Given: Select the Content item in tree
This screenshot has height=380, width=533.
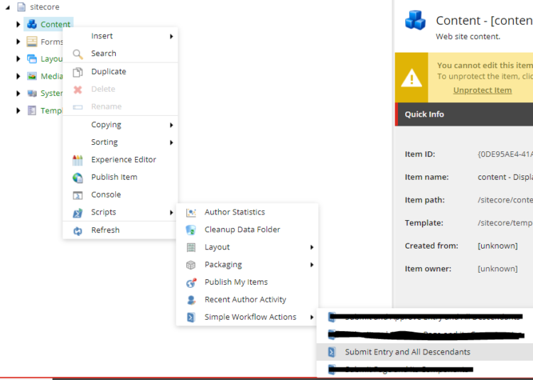Looking at the screenshot, I should pos(55,24).
